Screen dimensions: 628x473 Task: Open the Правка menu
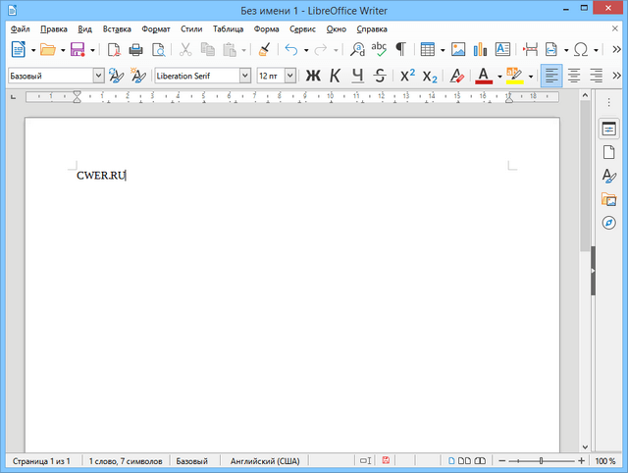coord(54,29)
